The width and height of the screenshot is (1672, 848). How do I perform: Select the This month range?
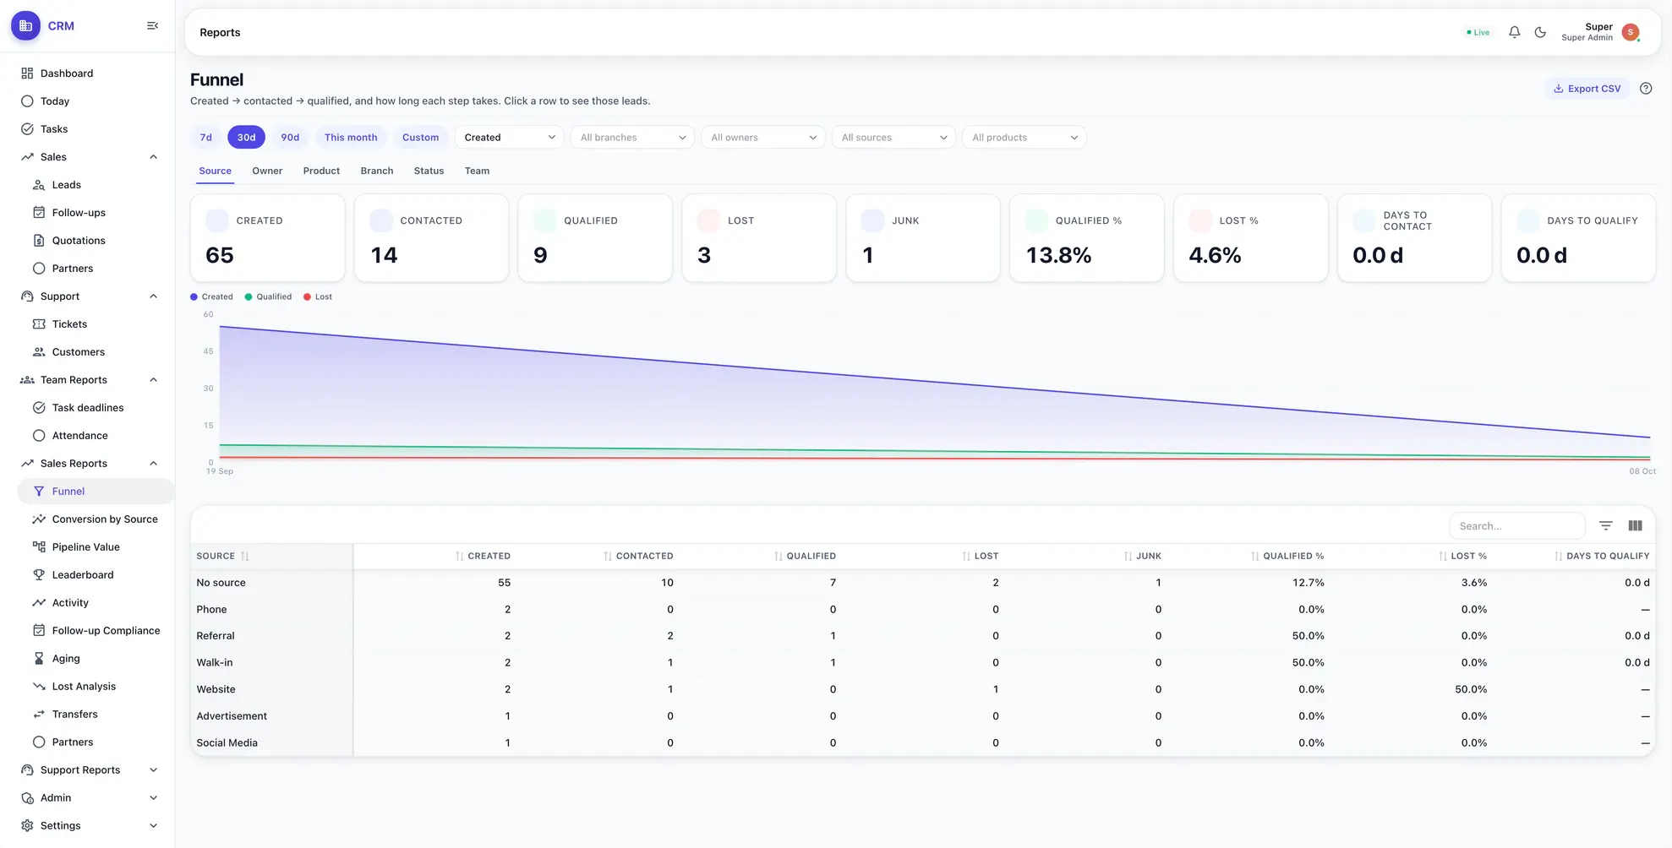(x=351, y=138)
